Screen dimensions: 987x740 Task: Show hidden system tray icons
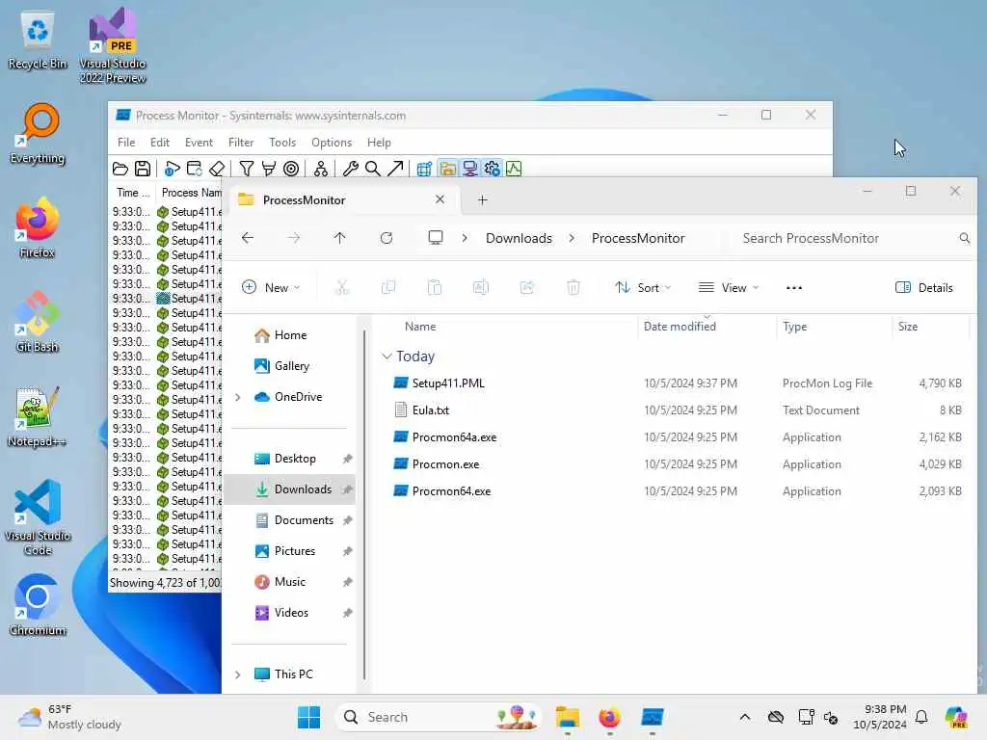coord(745,717)
